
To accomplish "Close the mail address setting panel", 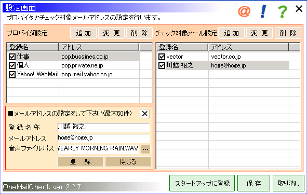I will tap(145, 114).
